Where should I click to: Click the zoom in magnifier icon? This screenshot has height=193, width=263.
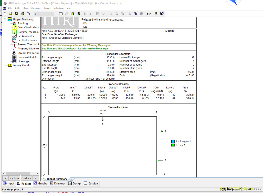tap(117, 14)
